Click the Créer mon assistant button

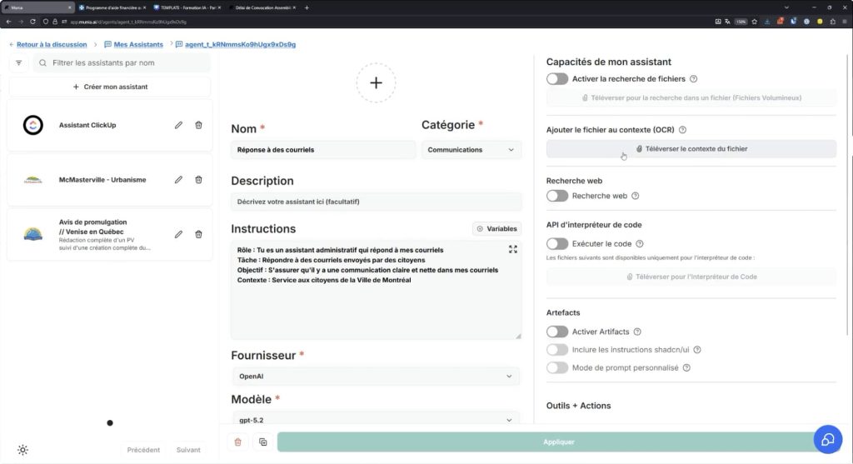pyautogui.click(x=110, y=87)
